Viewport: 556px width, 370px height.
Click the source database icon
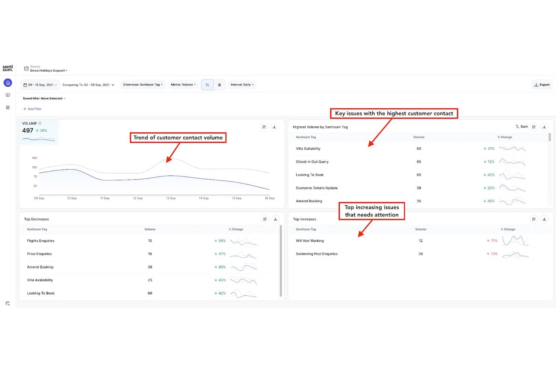[26, 69]
